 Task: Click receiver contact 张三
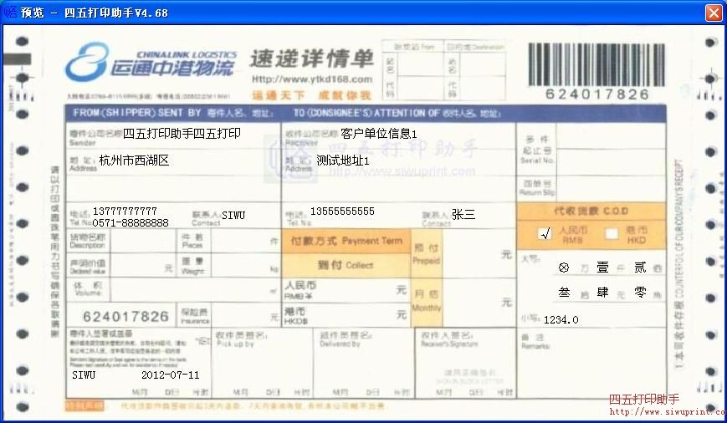click(x=463, y=214)
